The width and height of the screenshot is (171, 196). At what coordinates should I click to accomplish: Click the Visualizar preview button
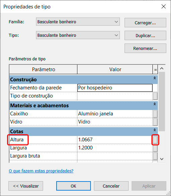tap(26, 186)
